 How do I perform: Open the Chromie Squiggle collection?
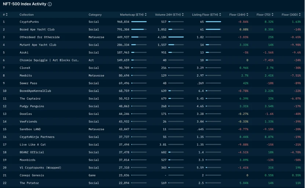49,60
